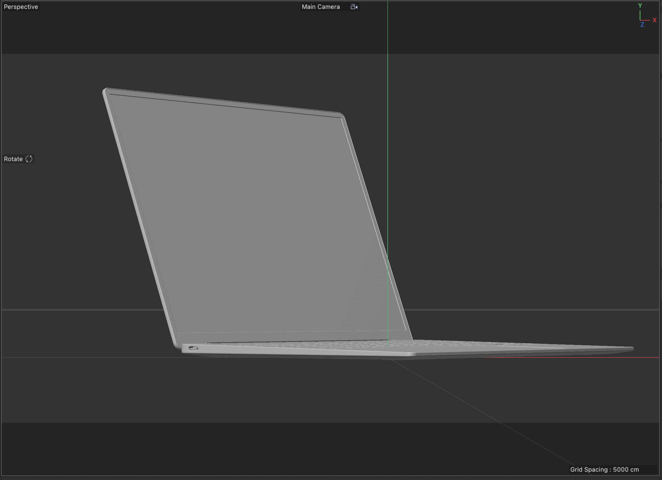The width and height of the screenshot is (662, 480).
Task: Click the Rotate label on the left
Action: [13, 159]
